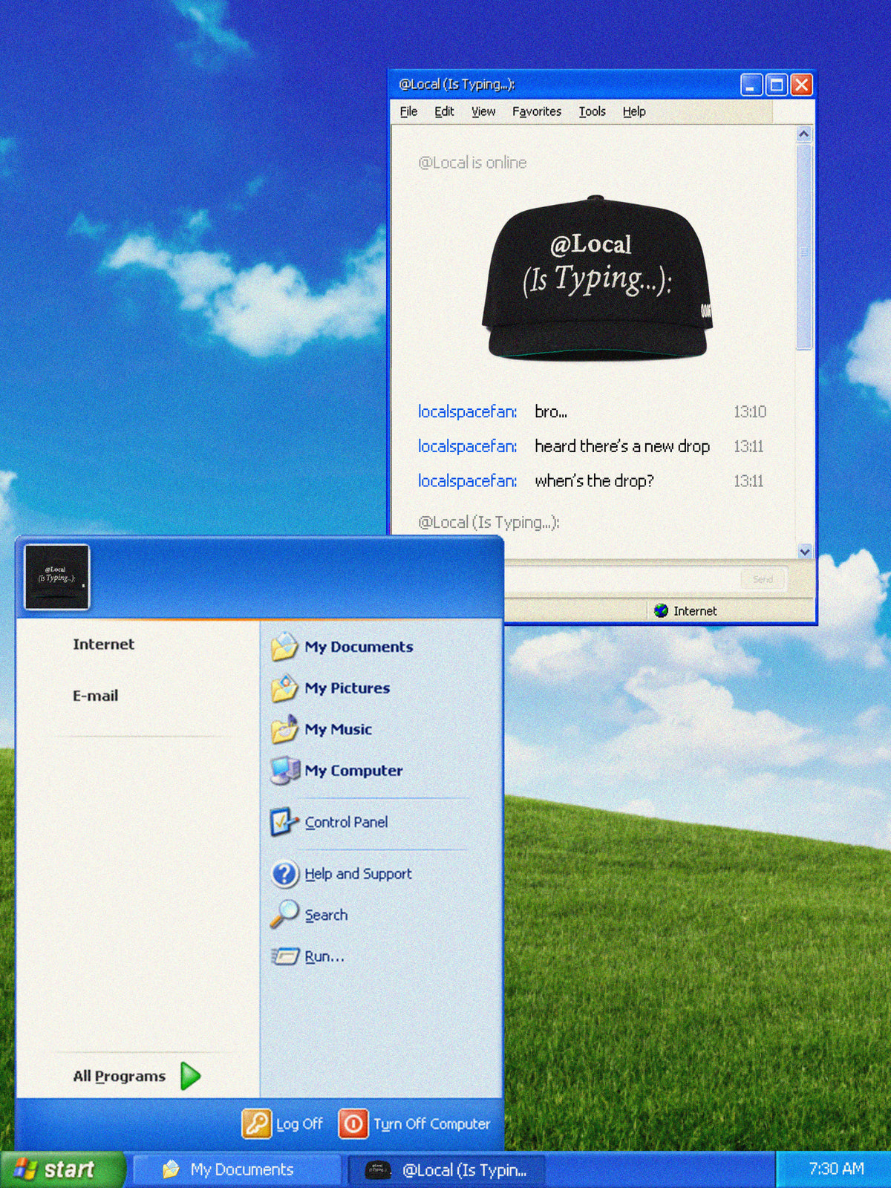Click the Log Off label
This screenshot has height=1188, width=891.
299,1124
